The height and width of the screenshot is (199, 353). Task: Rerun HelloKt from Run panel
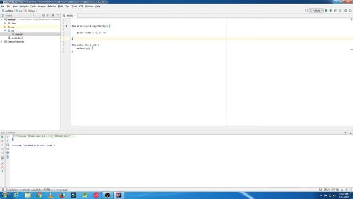(2, 137)
